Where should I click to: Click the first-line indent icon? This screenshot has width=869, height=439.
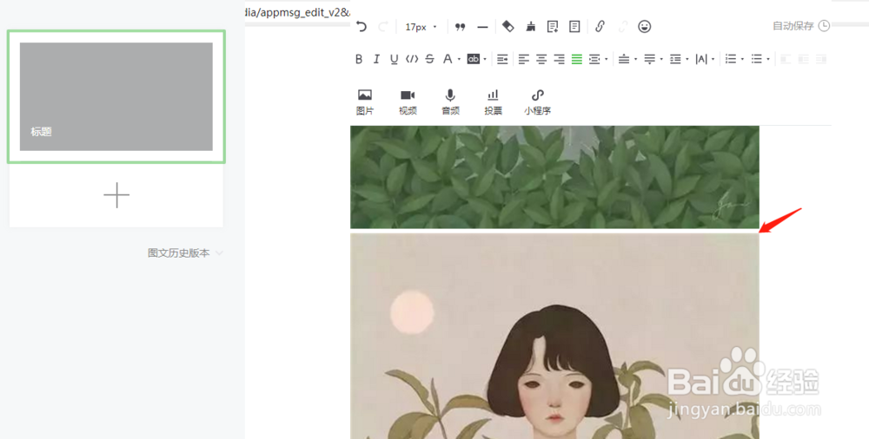point(502,59)
